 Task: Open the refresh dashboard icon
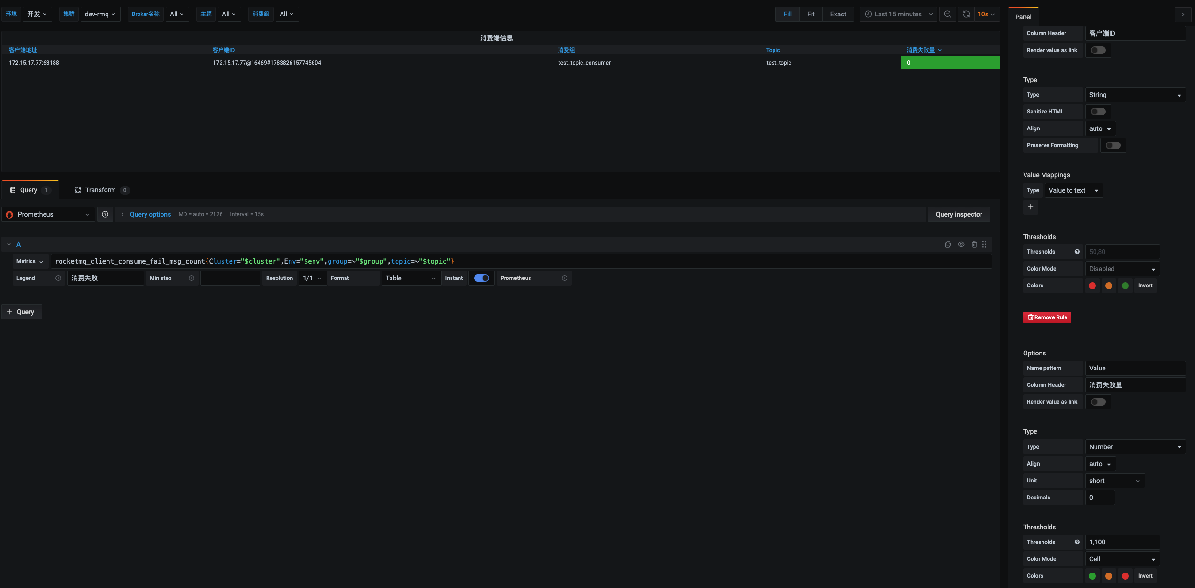(x=965, y=14)
